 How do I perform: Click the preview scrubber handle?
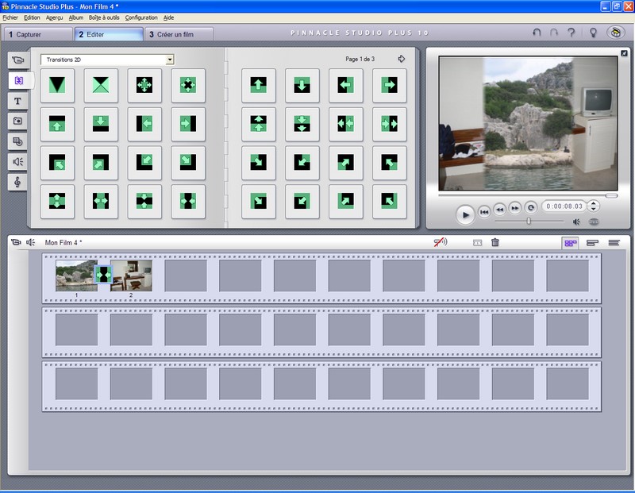[611, 195]
